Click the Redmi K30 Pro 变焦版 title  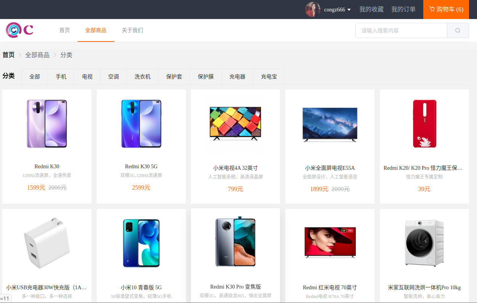235,287
